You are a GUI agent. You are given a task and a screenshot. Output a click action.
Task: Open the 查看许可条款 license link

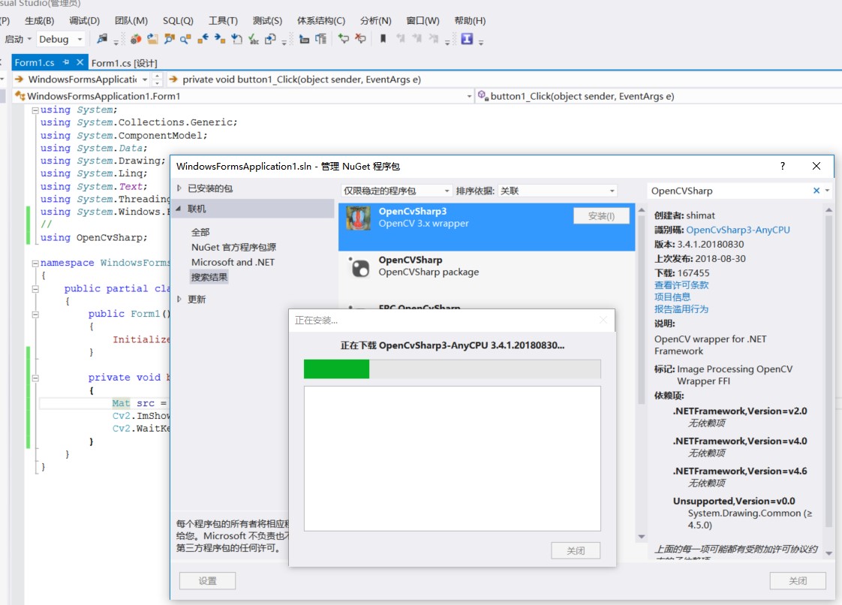point(681,284)
